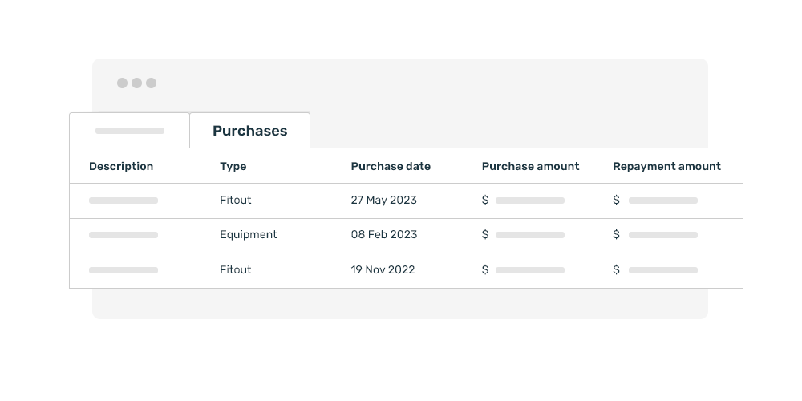This screenshot has height=401, width=802.
Task: Sort by the Description column header
Action: click(x=121, y=166)
